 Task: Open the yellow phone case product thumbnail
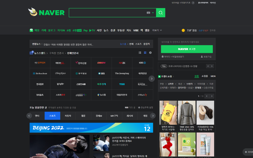tap(168, 113)
